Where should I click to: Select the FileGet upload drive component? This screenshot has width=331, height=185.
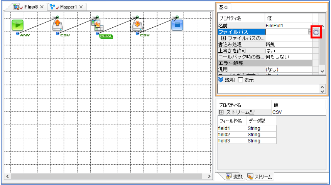point(57,25)
